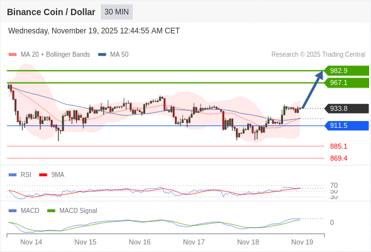The image size is (371, 252).
Task: Click the RSI legend swatch
Action: coord(13,175)
